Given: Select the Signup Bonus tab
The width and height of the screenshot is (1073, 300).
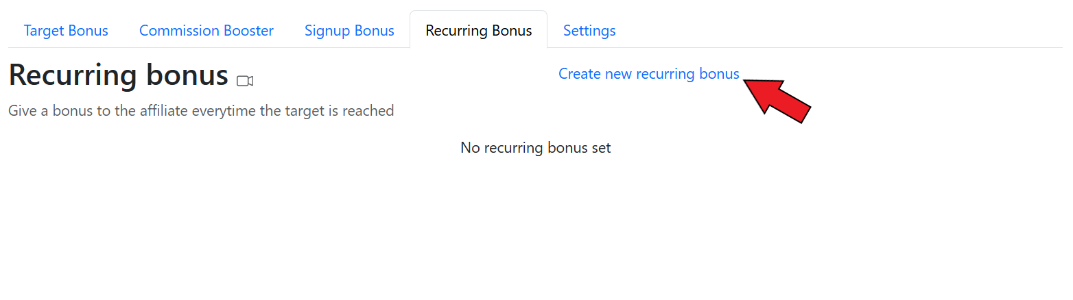Looking at the screenshot, I should tap(349, 31).
